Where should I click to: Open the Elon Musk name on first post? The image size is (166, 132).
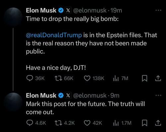point(41,10)
